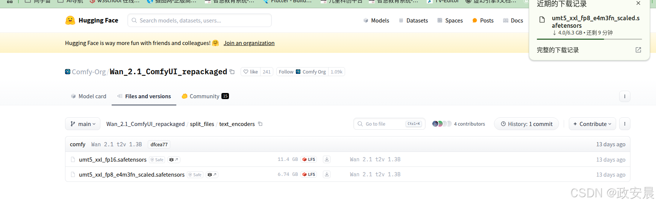Click the file icon beside umt5_xxl_fp16.safetensors
The width and height of the screenshot is (656, 204).
point(73,159)
